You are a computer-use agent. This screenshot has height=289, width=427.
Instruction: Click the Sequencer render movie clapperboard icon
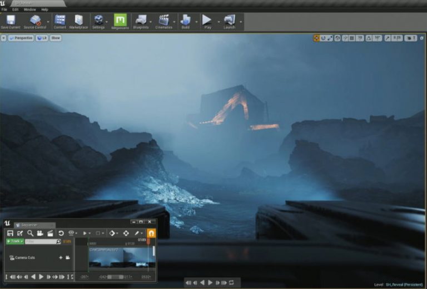(50, 233)
